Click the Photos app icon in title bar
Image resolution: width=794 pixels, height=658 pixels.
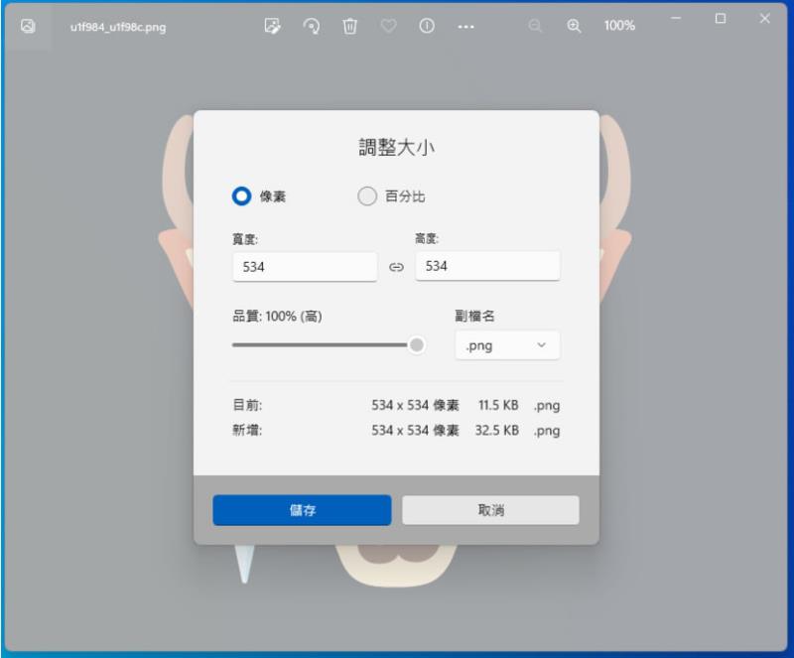coord(28,26)
